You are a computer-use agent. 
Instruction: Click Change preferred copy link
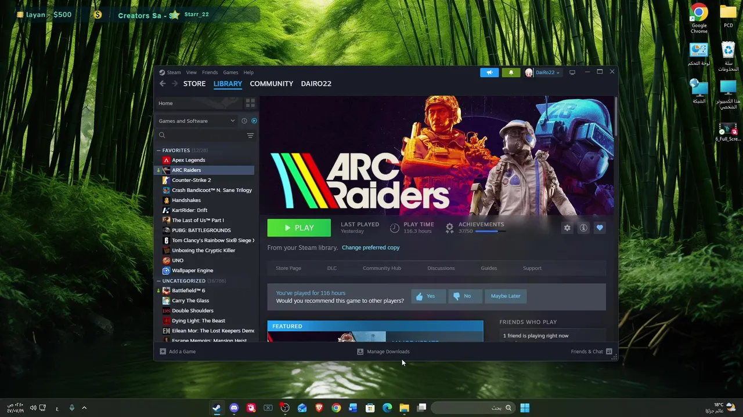(x=370, y=247)
